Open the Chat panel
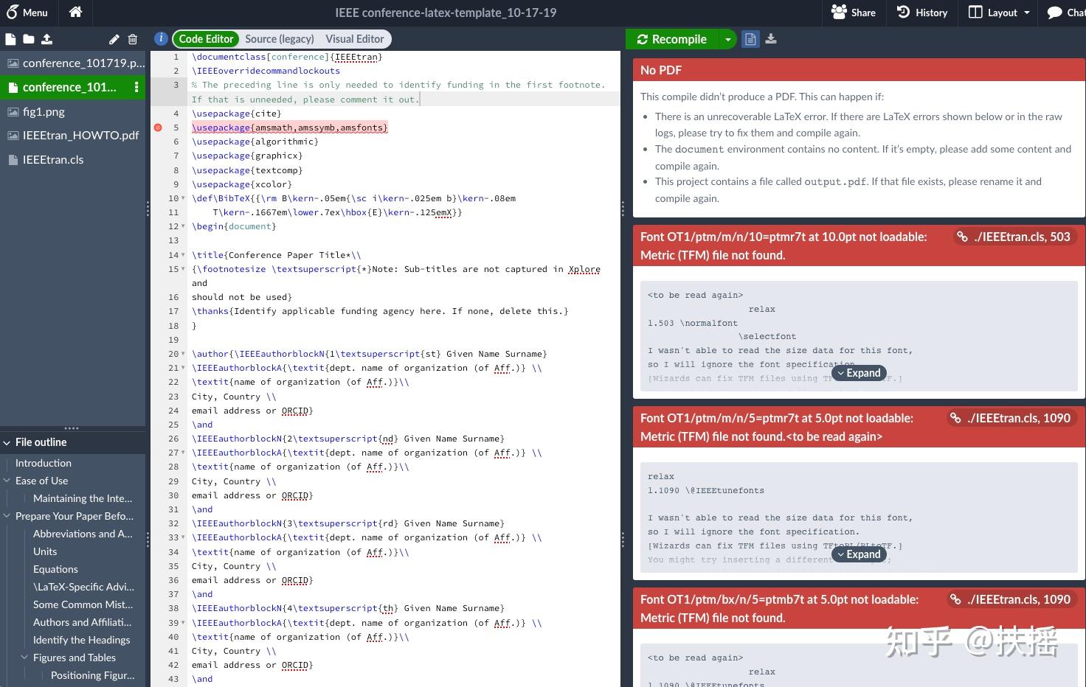 click(x=1065, y=13)
